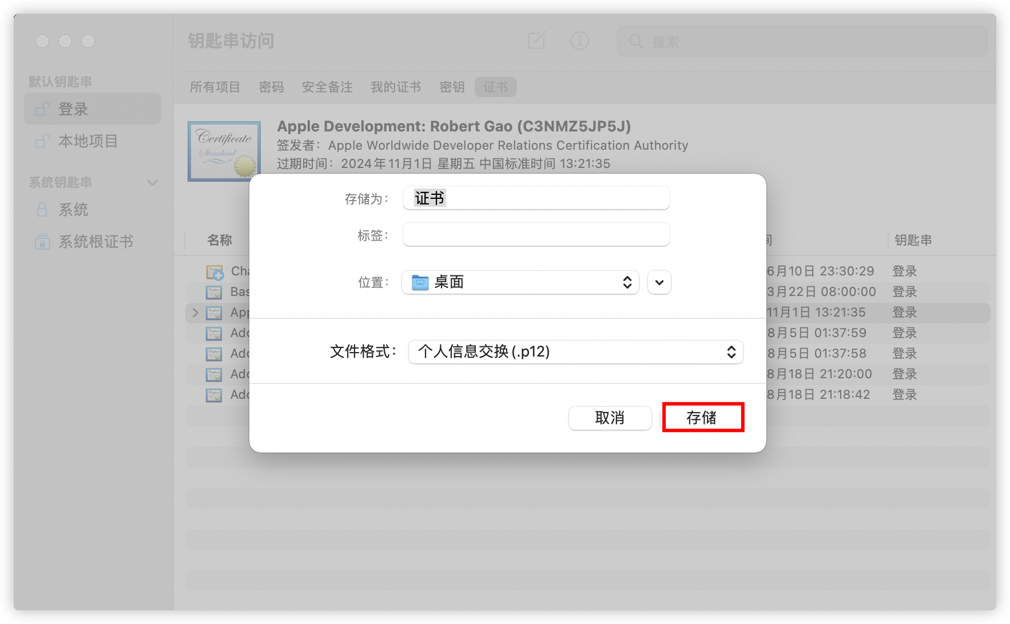
Task: Open the 位置 桌面 location dropdown
Action: tap(520, 282)
